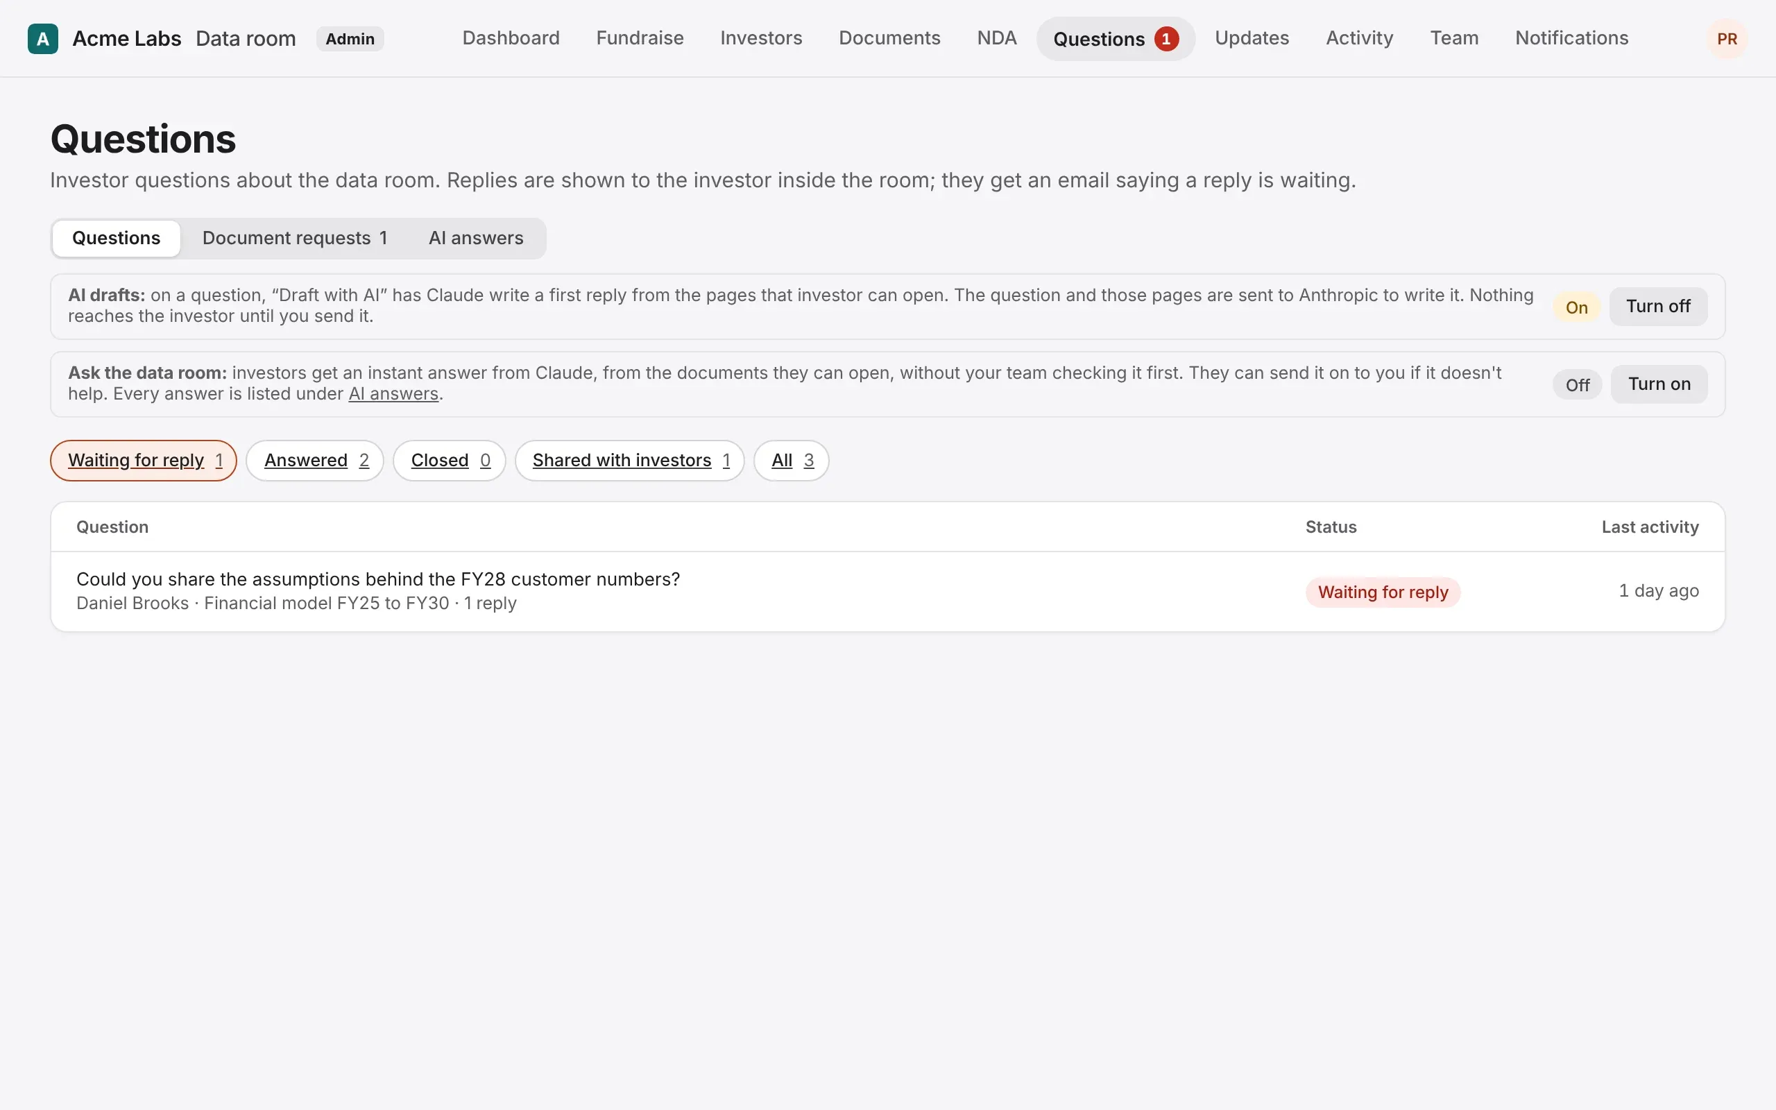The width and height of the screenshot is (1776, 1110).
Task: Go to the Fundraise page
Action: click(640, 38)
